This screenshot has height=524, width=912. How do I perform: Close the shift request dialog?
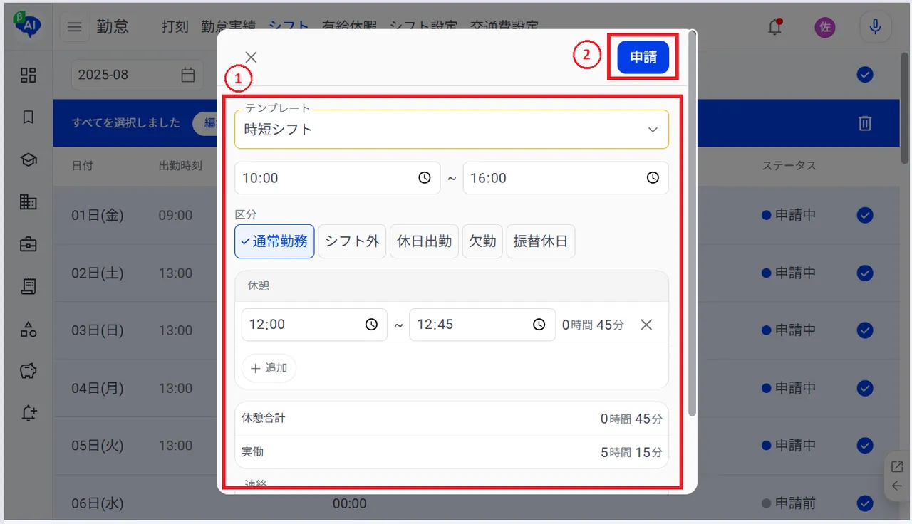click(x=252, y=58)
